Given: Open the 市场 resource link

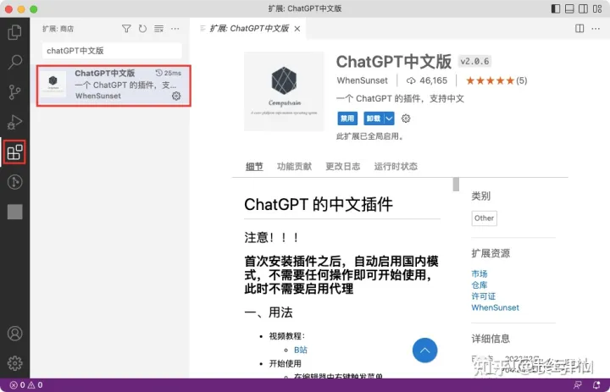Looking at the screenshot, I should (480, 273).
